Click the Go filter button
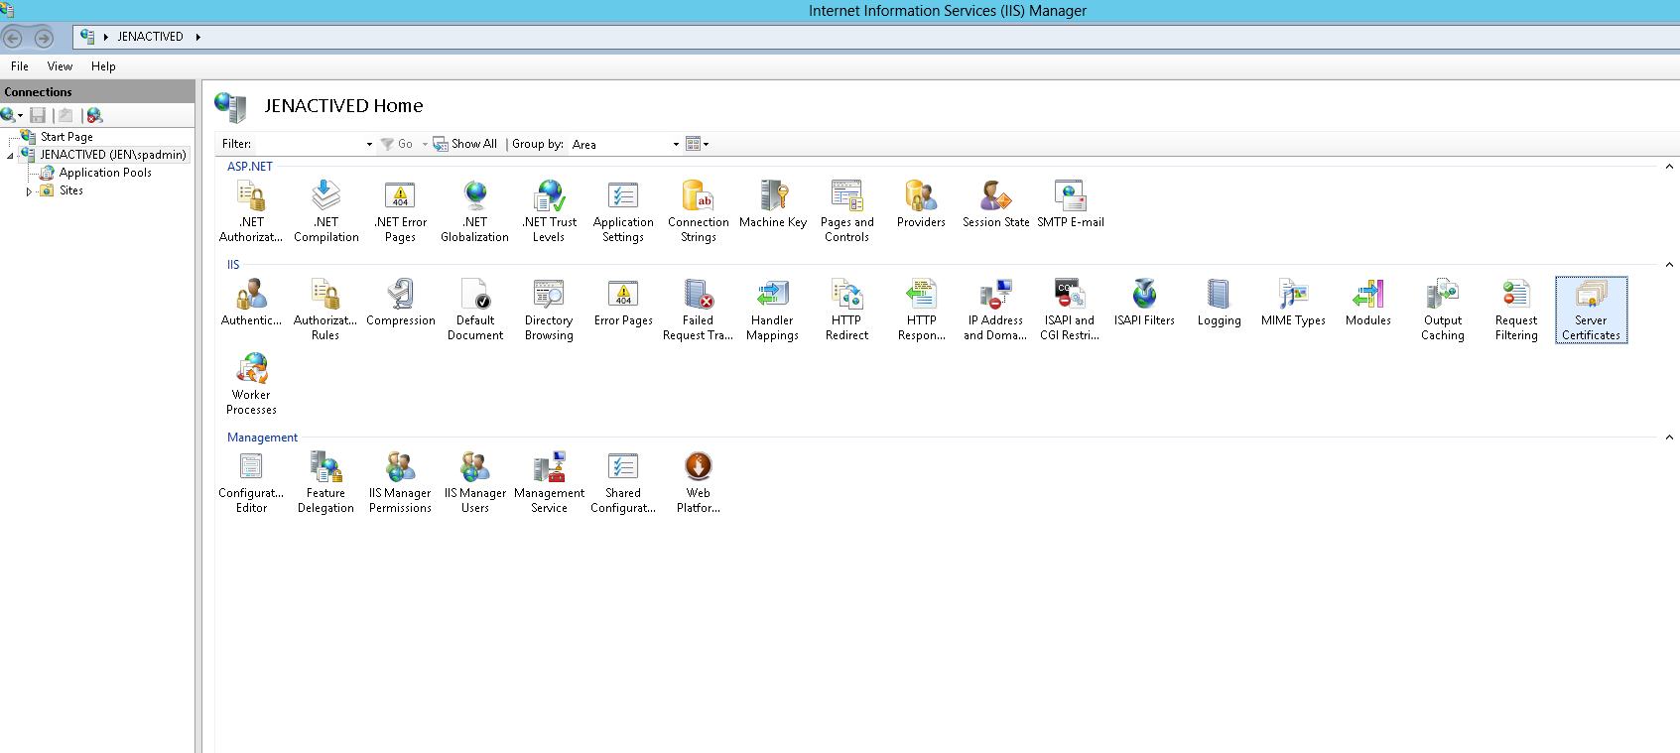 (397, 144)
